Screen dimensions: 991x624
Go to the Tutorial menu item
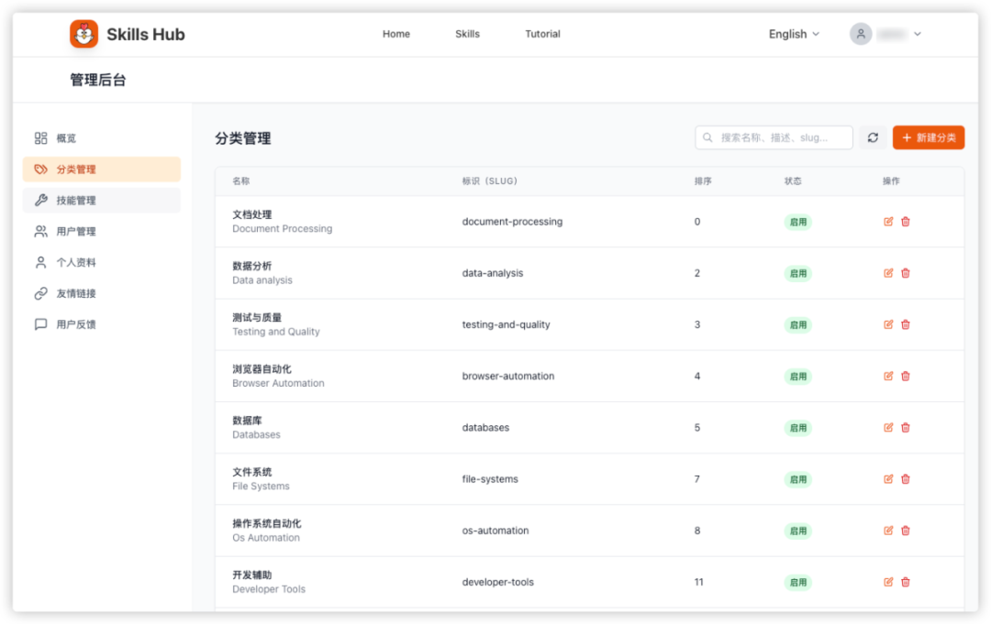542,34
